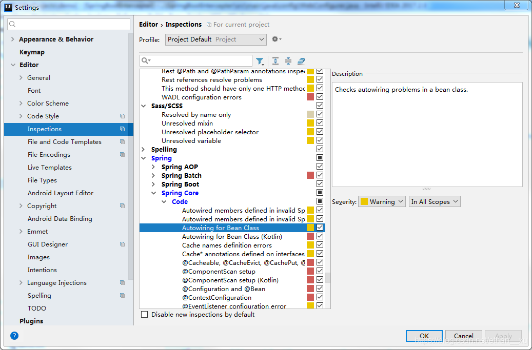Open Plugins settings page
This screenshot has height=350, width=532.
coord(31,321)
